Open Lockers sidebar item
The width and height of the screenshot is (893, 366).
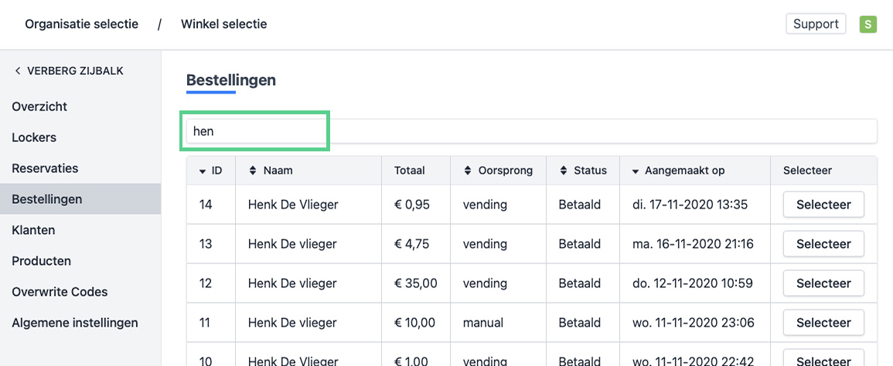tap(34, 137)
